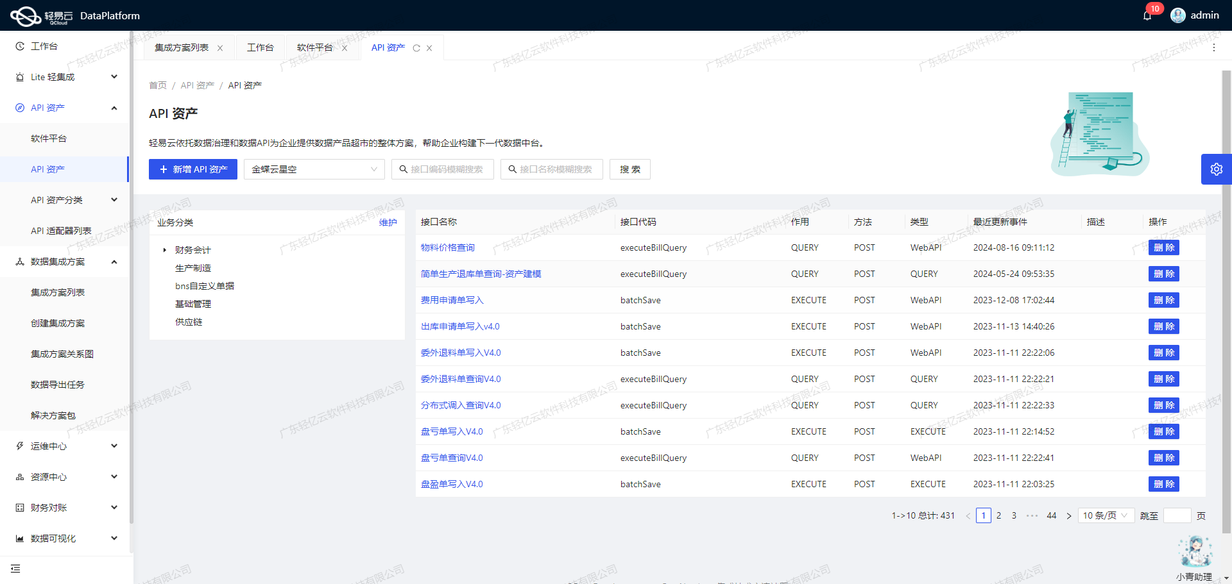Click the pagination ellipsis jump icon
1232x584 pixels.
click(1032, 515)
